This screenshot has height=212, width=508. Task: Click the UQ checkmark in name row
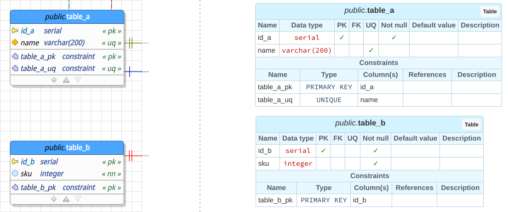click(x=371, y=50)
